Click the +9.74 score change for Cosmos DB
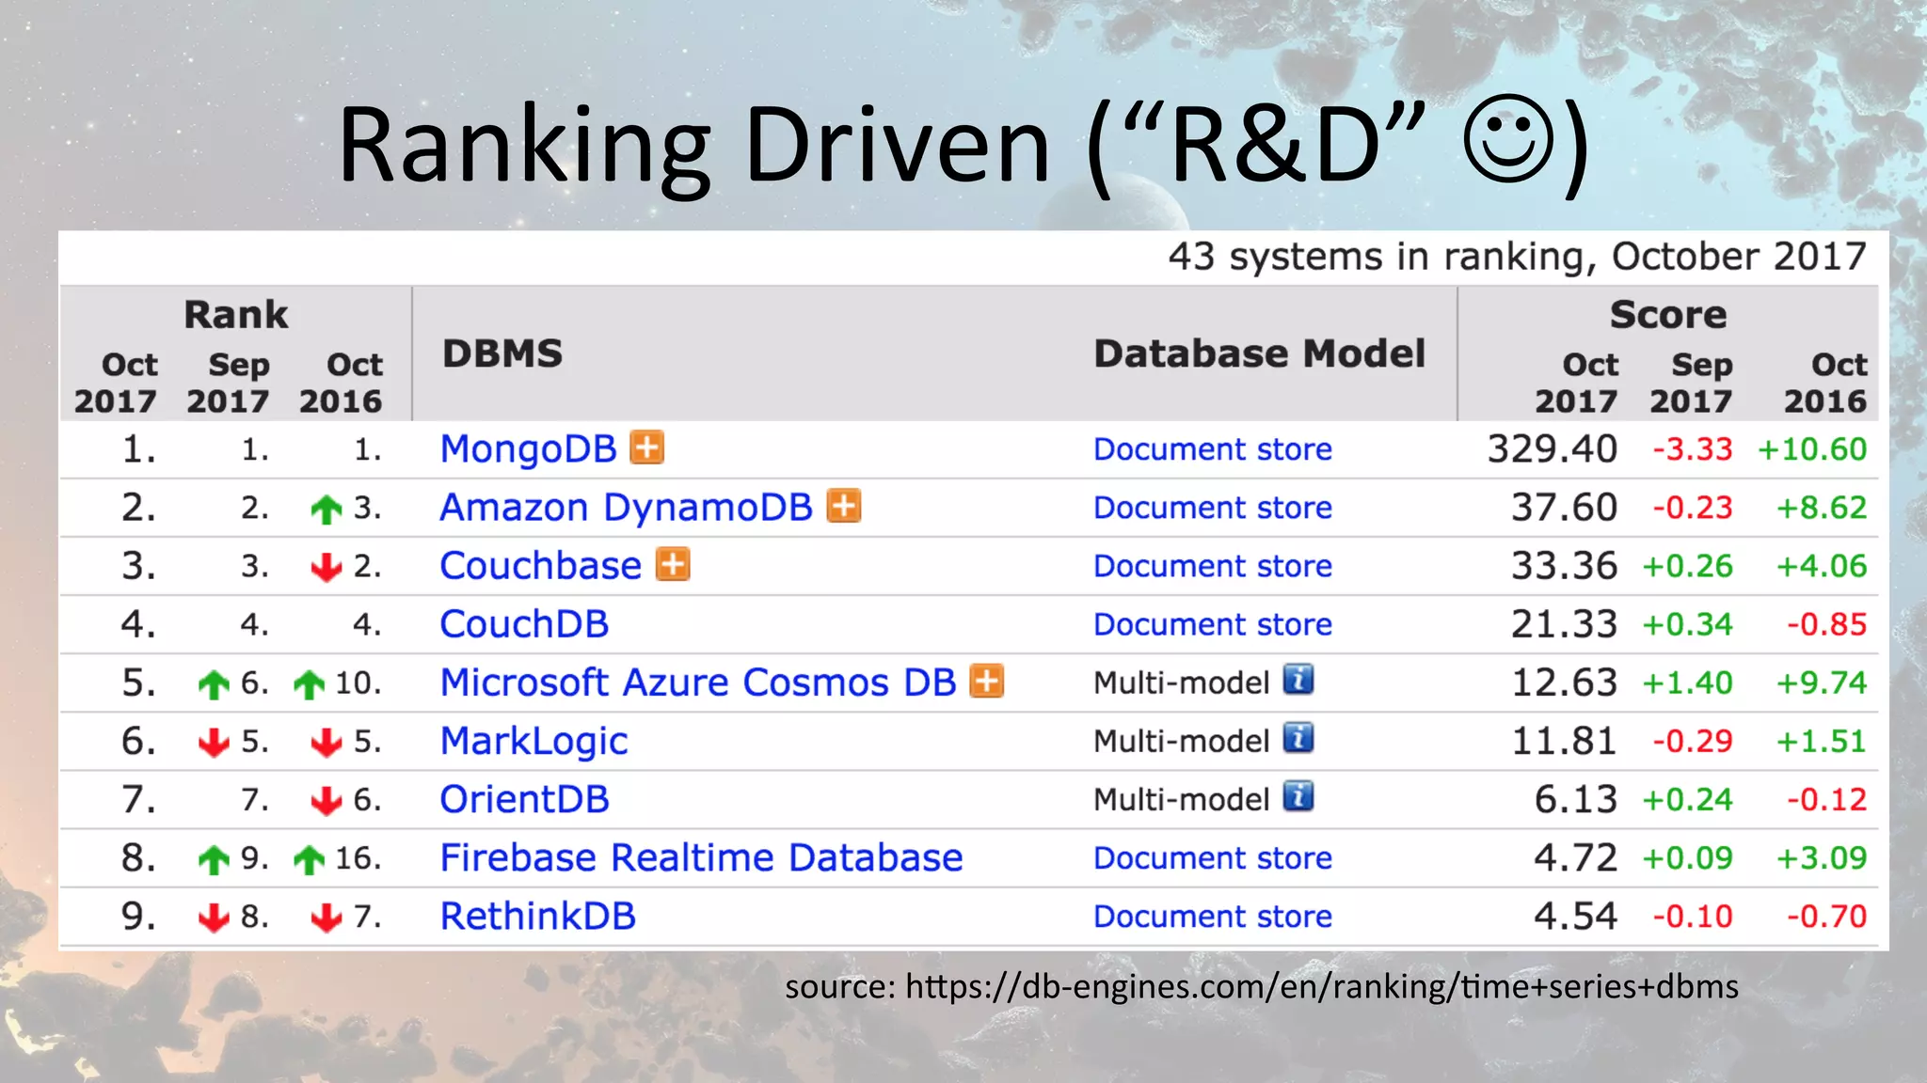 tap(1822, 683)
